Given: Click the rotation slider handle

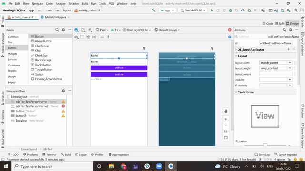Looking at the screenshot, I should pos(265,145).
